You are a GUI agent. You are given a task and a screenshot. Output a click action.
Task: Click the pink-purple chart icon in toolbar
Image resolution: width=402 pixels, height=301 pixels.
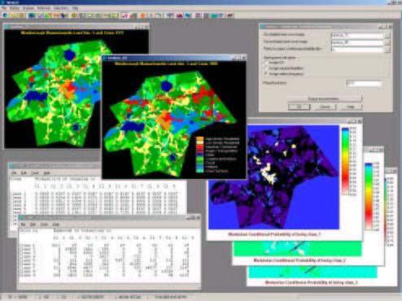124,15
